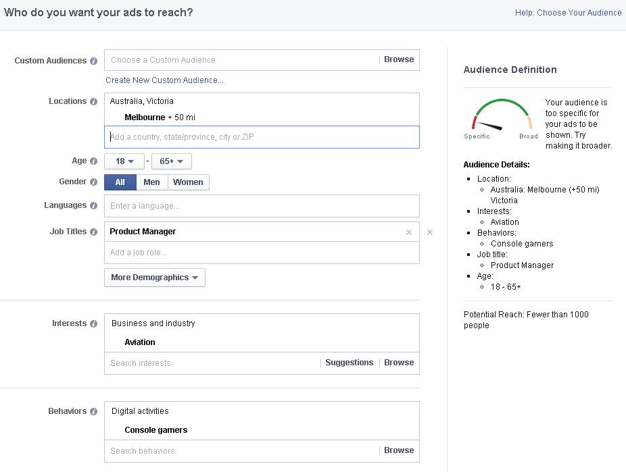Click the Add a country location field
626x472 pixels.
262,137
